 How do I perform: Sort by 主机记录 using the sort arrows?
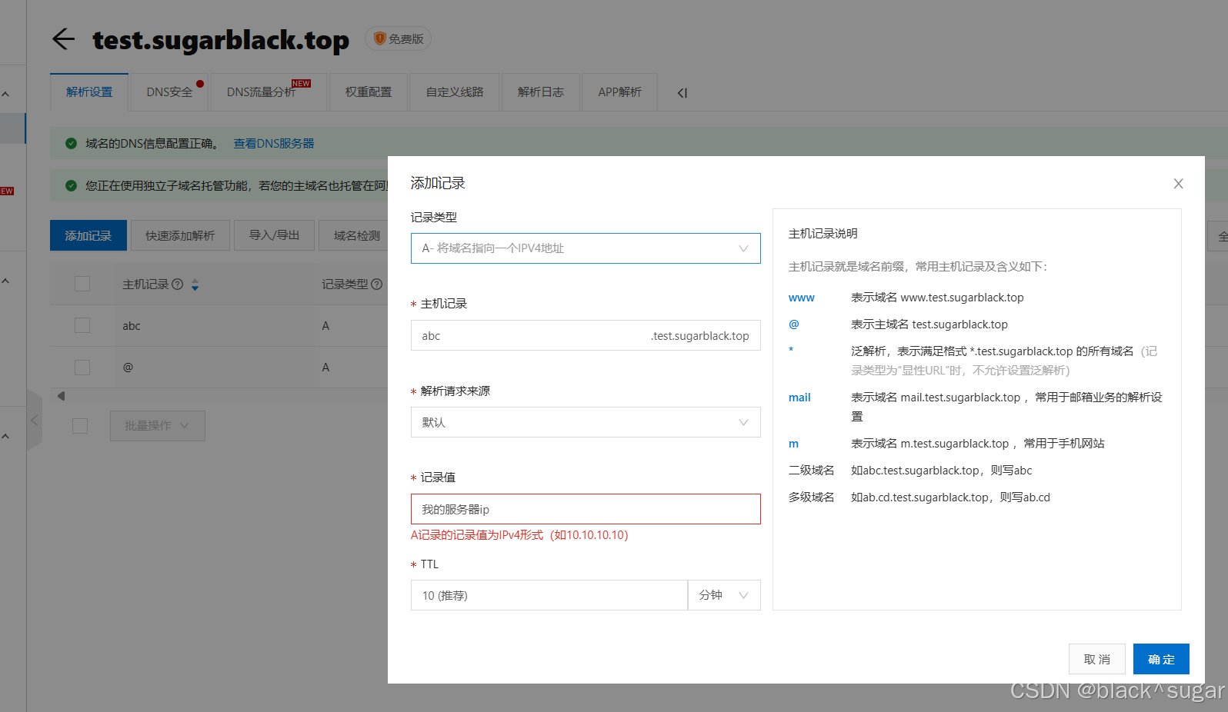[195, 284]
